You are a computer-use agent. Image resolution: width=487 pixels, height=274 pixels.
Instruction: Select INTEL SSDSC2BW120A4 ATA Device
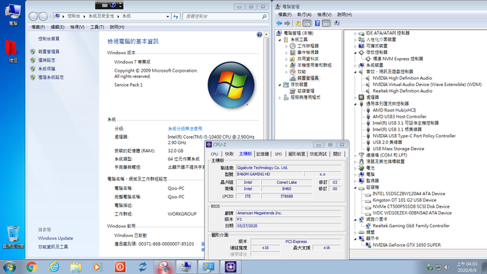click(x=409, y=194)
